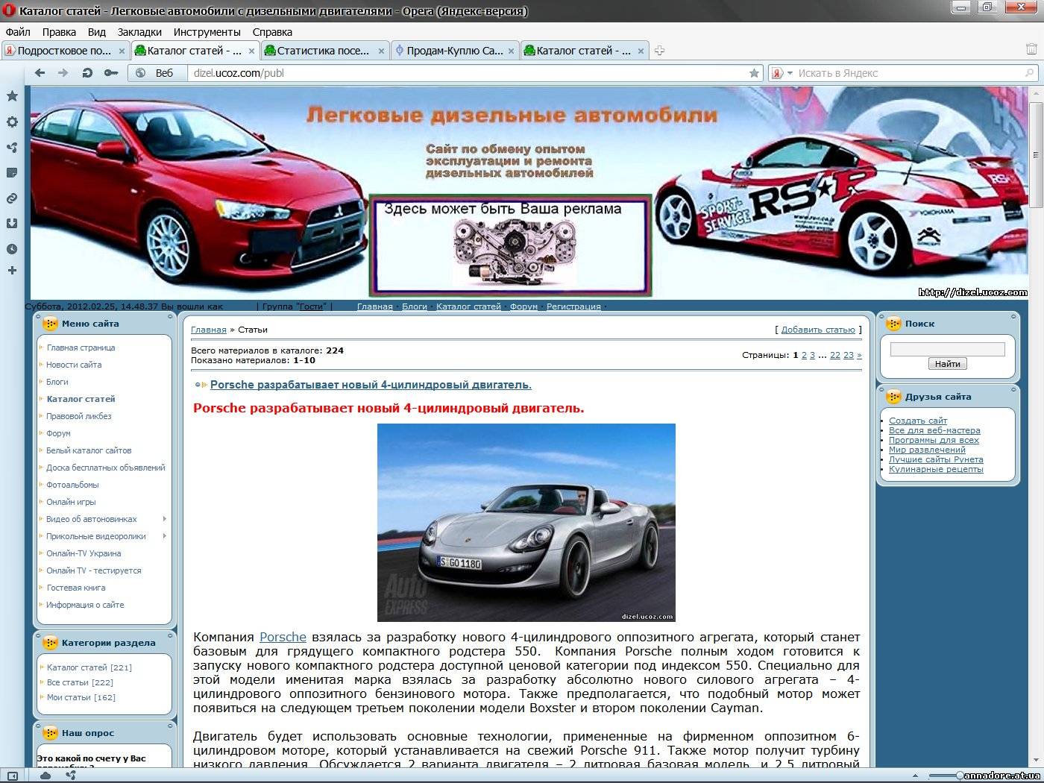Expand the 'Видео об автоновинках' submenu arrow
The image size is (1044, 783).
pyautogui.click(x=165, y=519)
